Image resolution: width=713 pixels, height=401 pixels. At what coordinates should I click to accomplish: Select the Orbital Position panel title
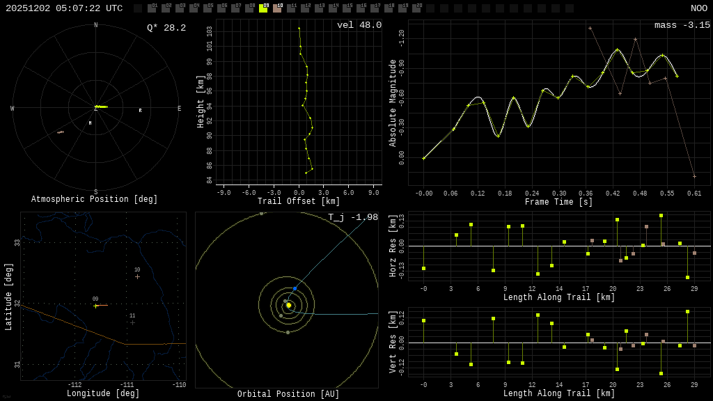(x=288, y=395)
